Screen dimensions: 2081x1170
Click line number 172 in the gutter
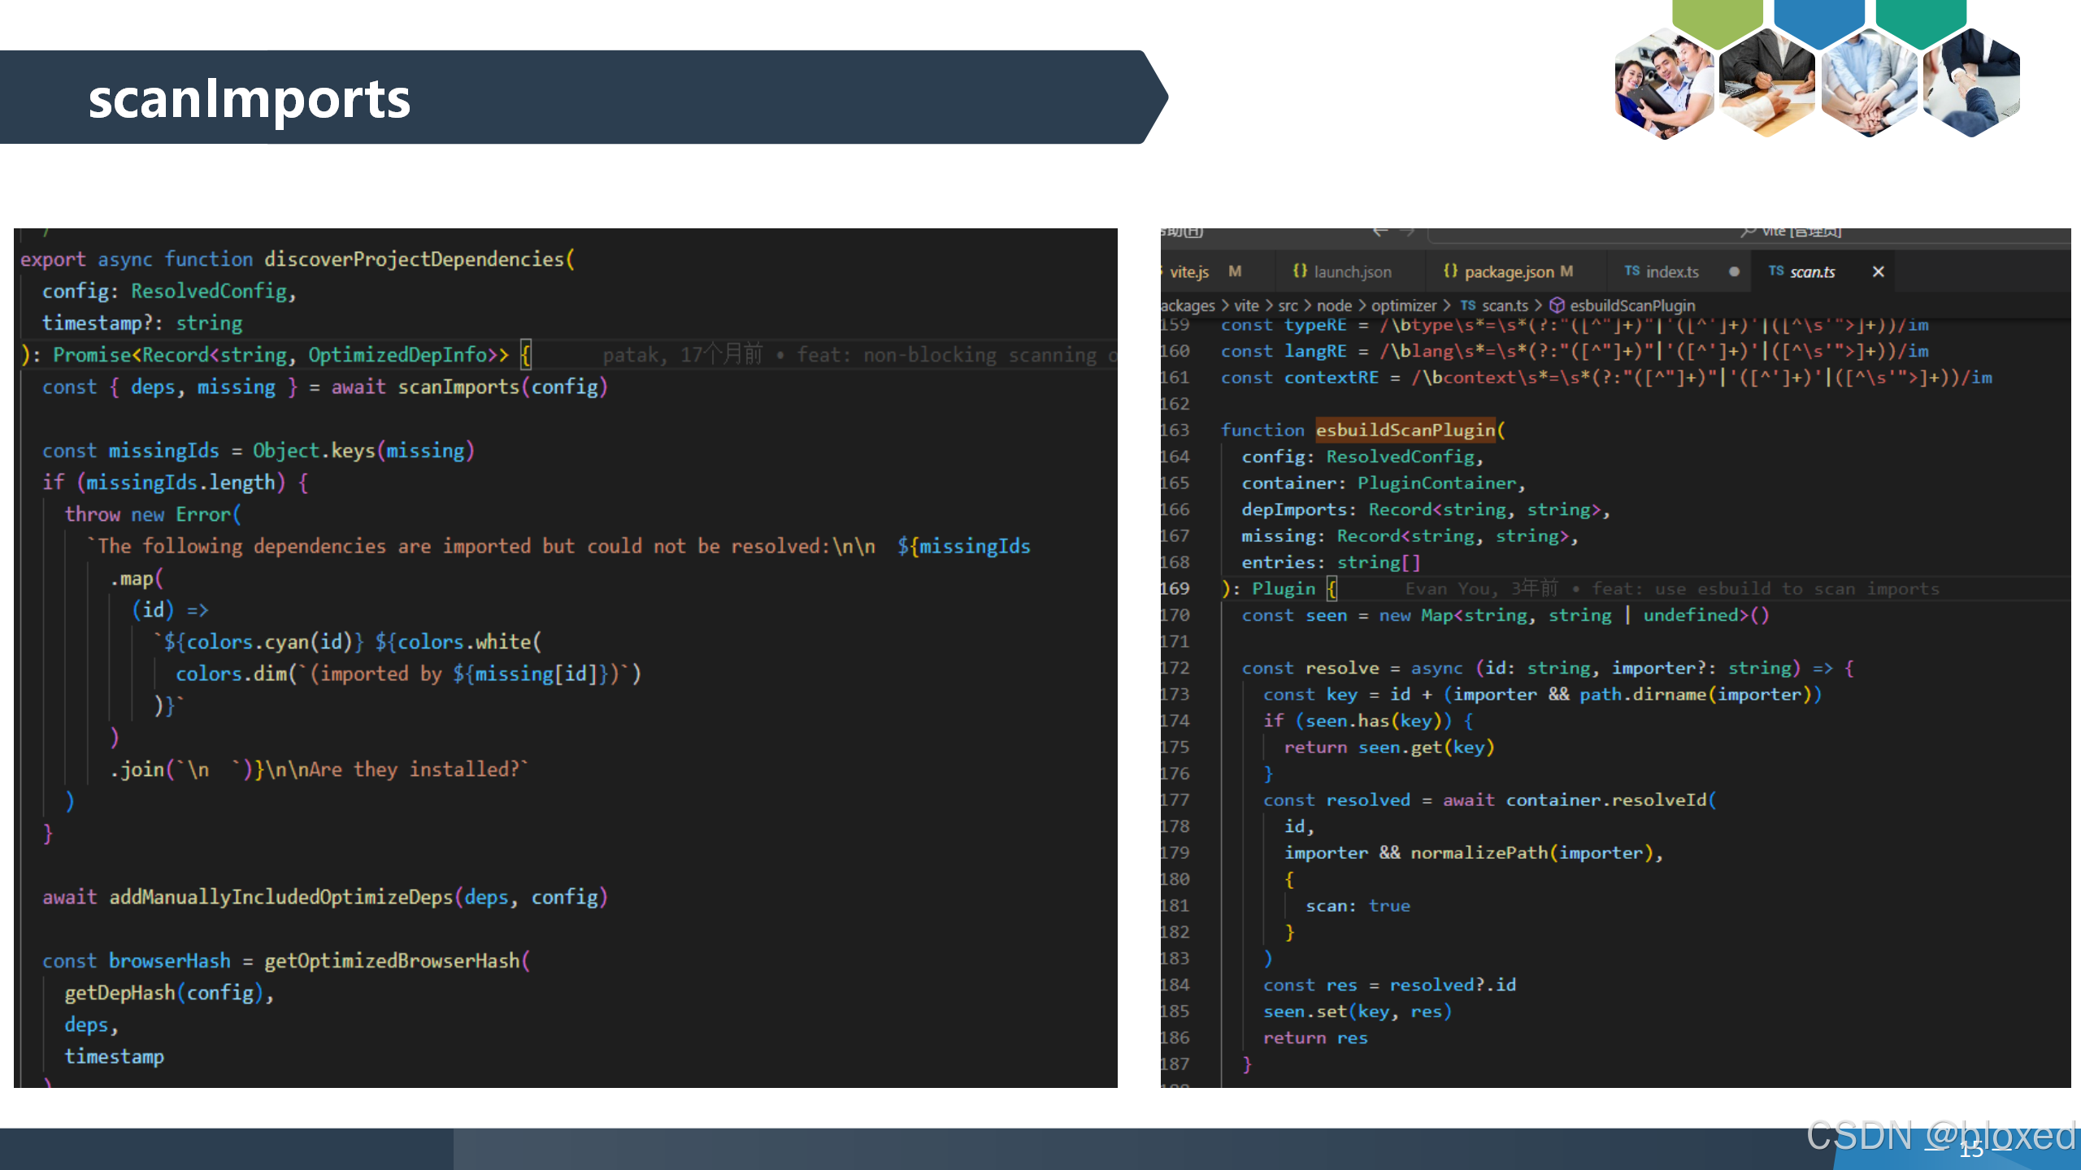point(1175,668)
